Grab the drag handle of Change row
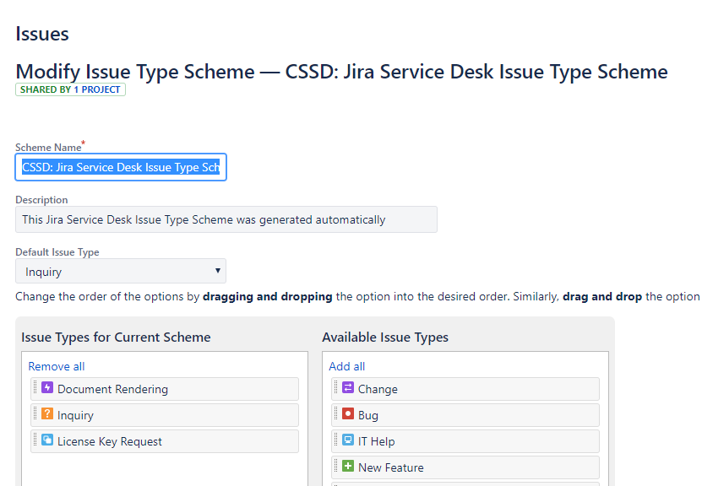 [x=336, y=387]
